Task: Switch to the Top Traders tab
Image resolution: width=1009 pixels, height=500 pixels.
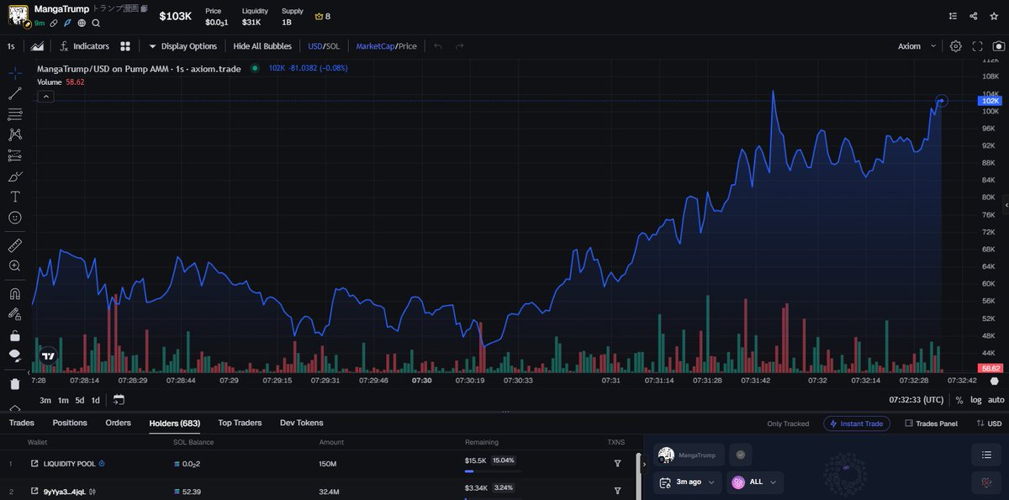Action: (240, 423)
